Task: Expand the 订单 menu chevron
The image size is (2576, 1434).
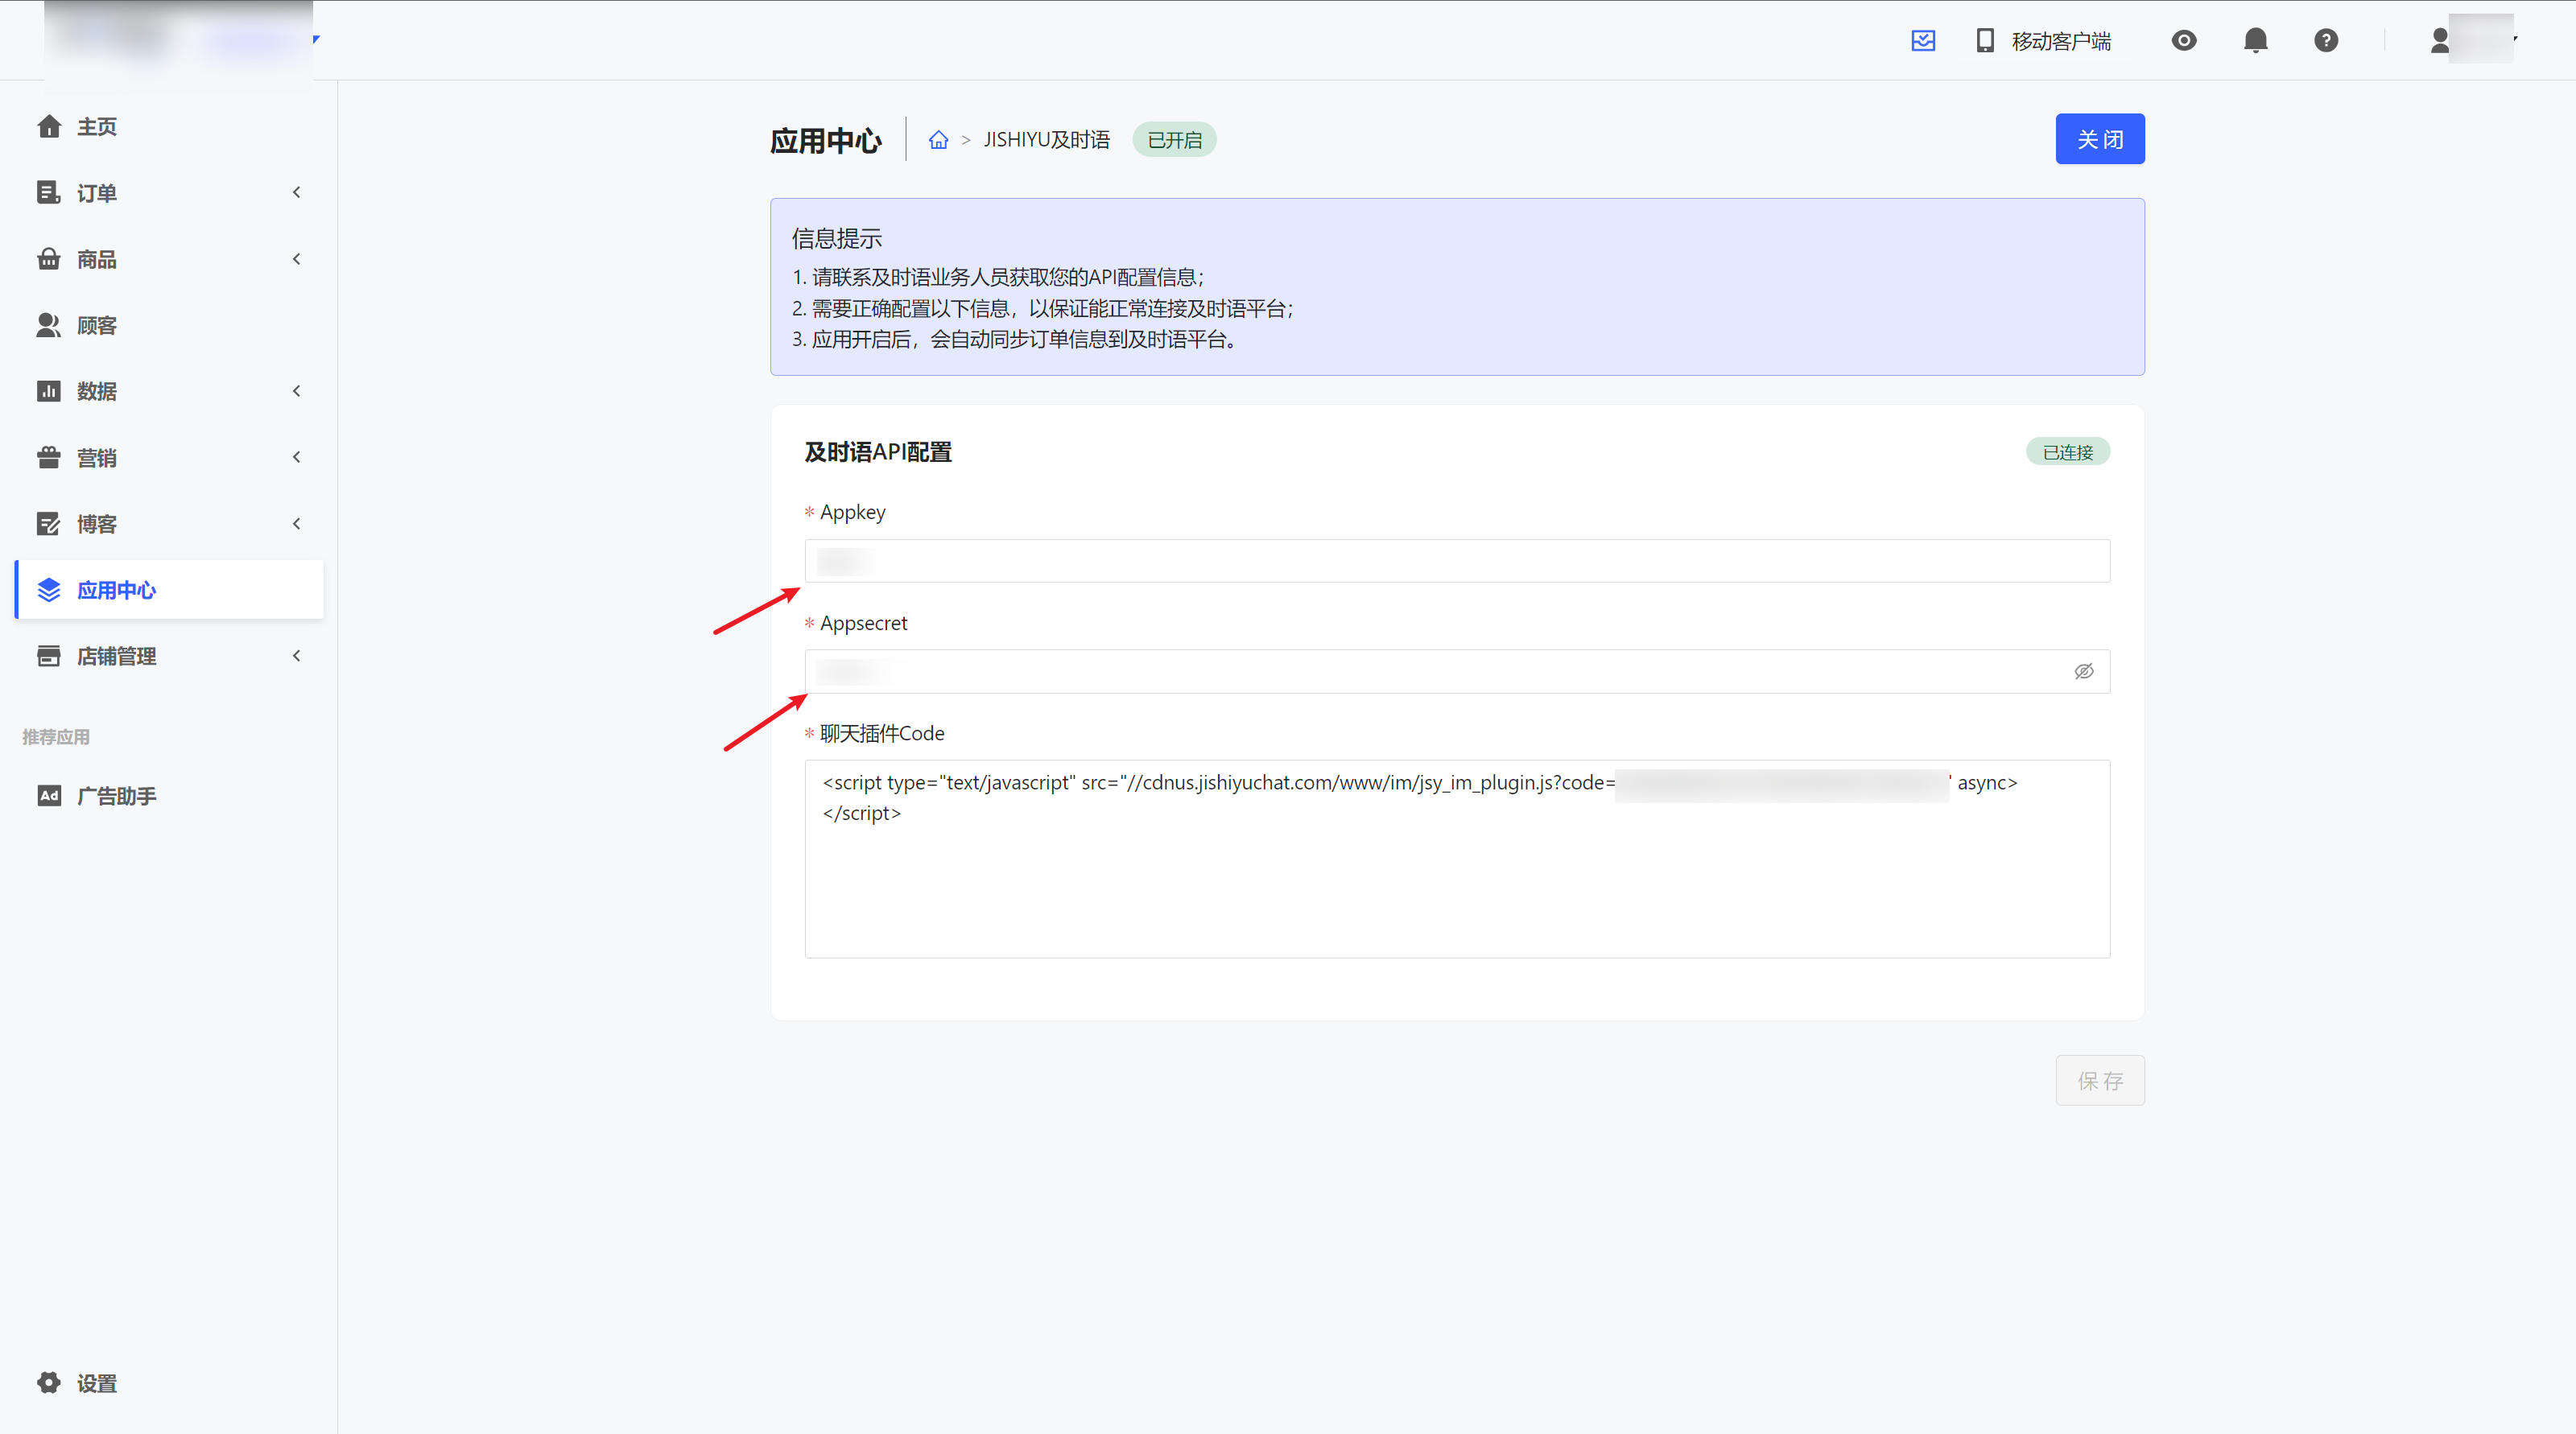Action: [x=296, y=192]
